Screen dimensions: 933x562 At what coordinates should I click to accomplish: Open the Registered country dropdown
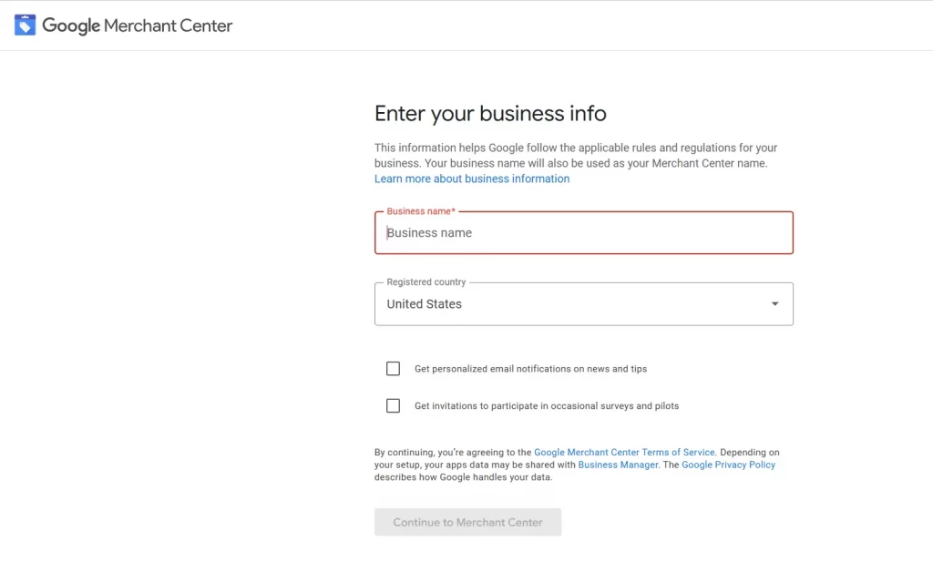click(x=584, y=304)
